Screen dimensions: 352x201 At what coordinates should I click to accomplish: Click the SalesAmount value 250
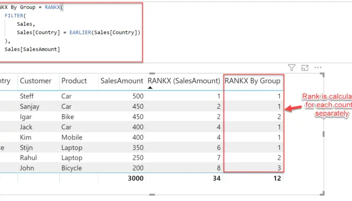[x=138, y=158]
